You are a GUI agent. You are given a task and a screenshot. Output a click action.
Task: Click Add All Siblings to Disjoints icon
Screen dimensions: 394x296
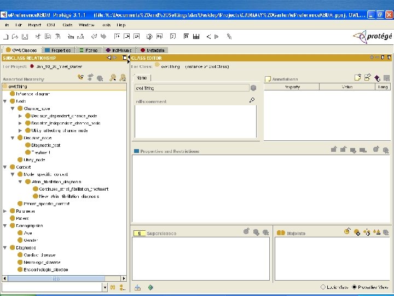367,232
